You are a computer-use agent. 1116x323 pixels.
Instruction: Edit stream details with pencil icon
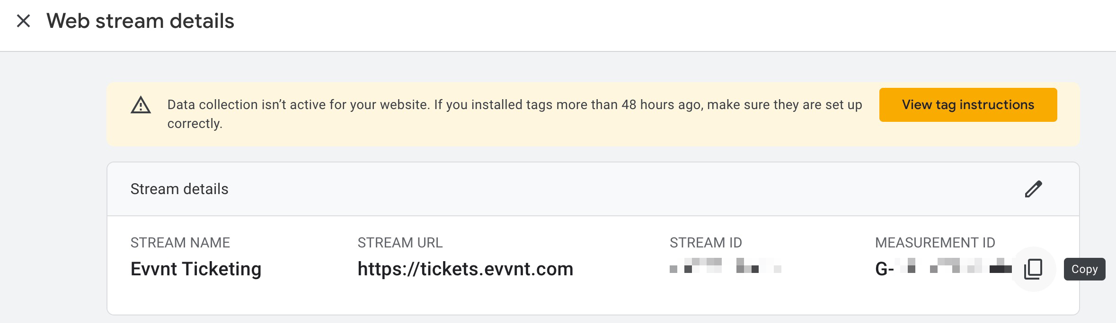click(x=1033, y=189)
